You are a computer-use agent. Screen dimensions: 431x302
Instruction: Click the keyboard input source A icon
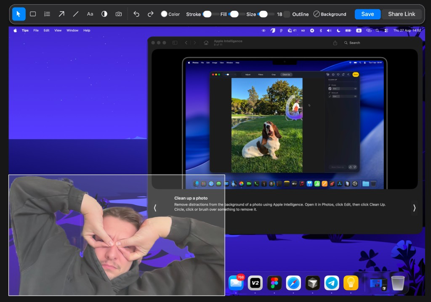pyautogui.click(x=359, y=31)
